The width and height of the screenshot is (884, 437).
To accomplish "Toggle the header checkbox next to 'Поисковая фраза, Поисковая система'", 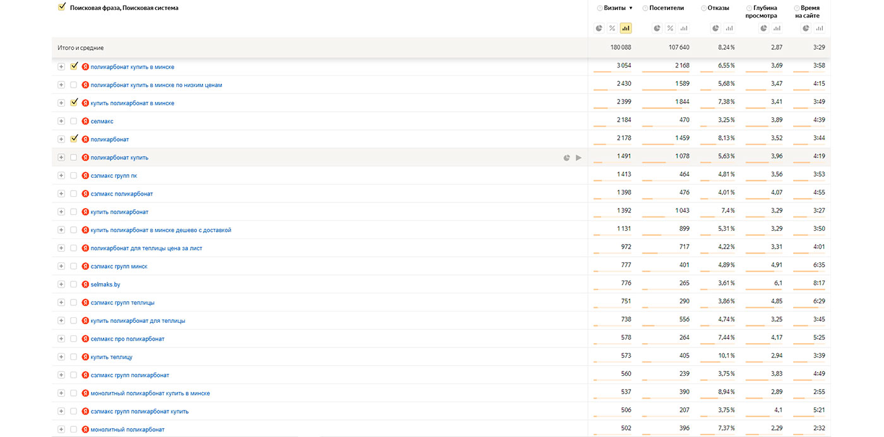I will [61, 7].
